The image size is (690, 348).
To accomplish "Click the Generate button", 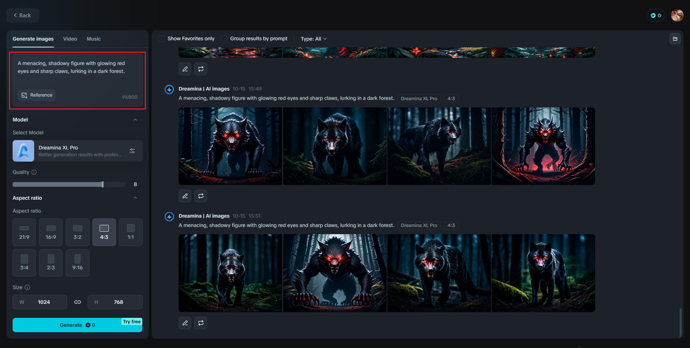I will click(78, 325).
